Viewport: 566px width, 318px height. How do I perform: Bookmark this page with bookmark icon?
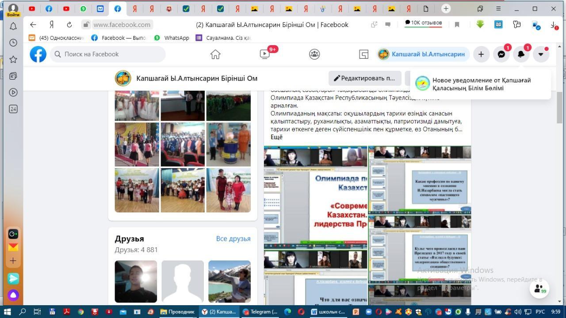[457, 25]
